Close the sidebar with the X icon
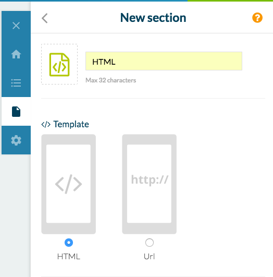The image size is (273, 277). (x=16, y=26)
